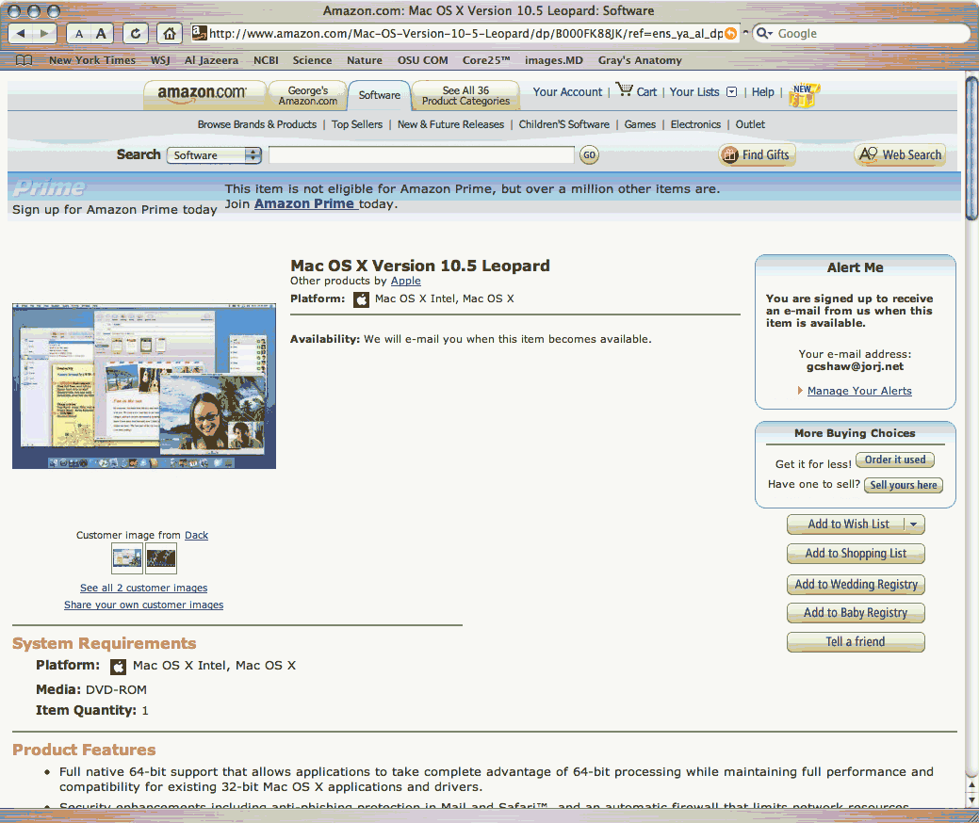This screenshot has height=823, width=979.
Task: Click Add to Wedding Registry button
Action: 856,585
